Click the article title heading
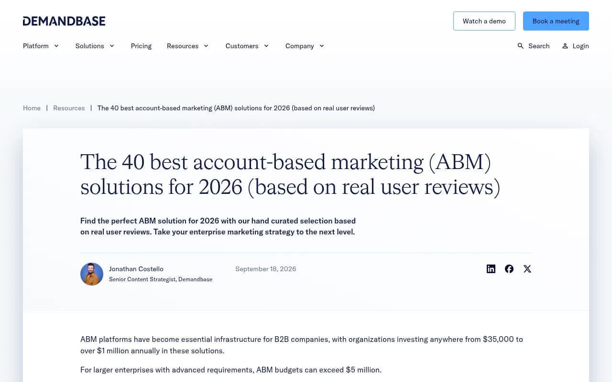Image resolution: width=612 pixels, height=382 pixels. [290, 174]
